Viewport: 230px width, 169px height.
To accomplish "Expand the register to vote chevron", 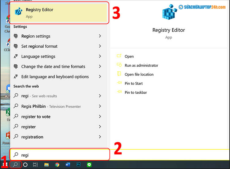I will (100, 116).
